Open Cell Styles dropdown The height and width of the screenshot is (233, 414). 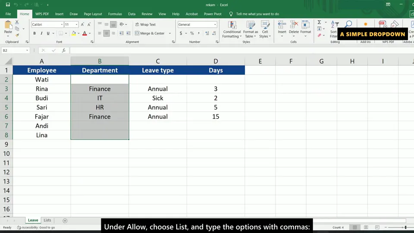point(265,30)
